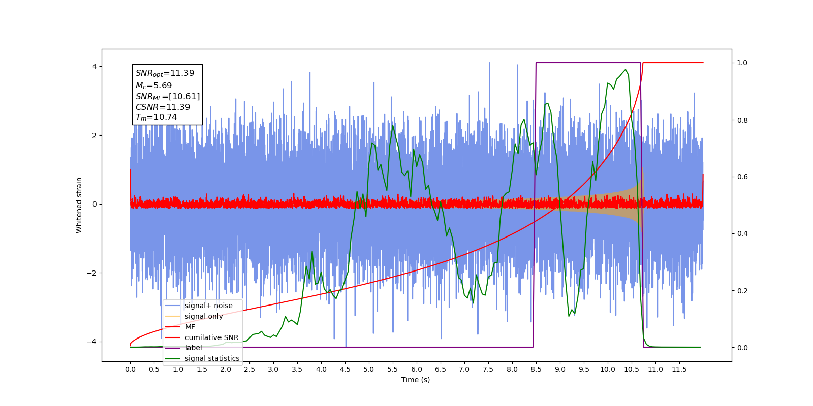Click the 0.0 tick on time axis
The width and height of the screenshot is (813, 406).
tap(130, 369)
